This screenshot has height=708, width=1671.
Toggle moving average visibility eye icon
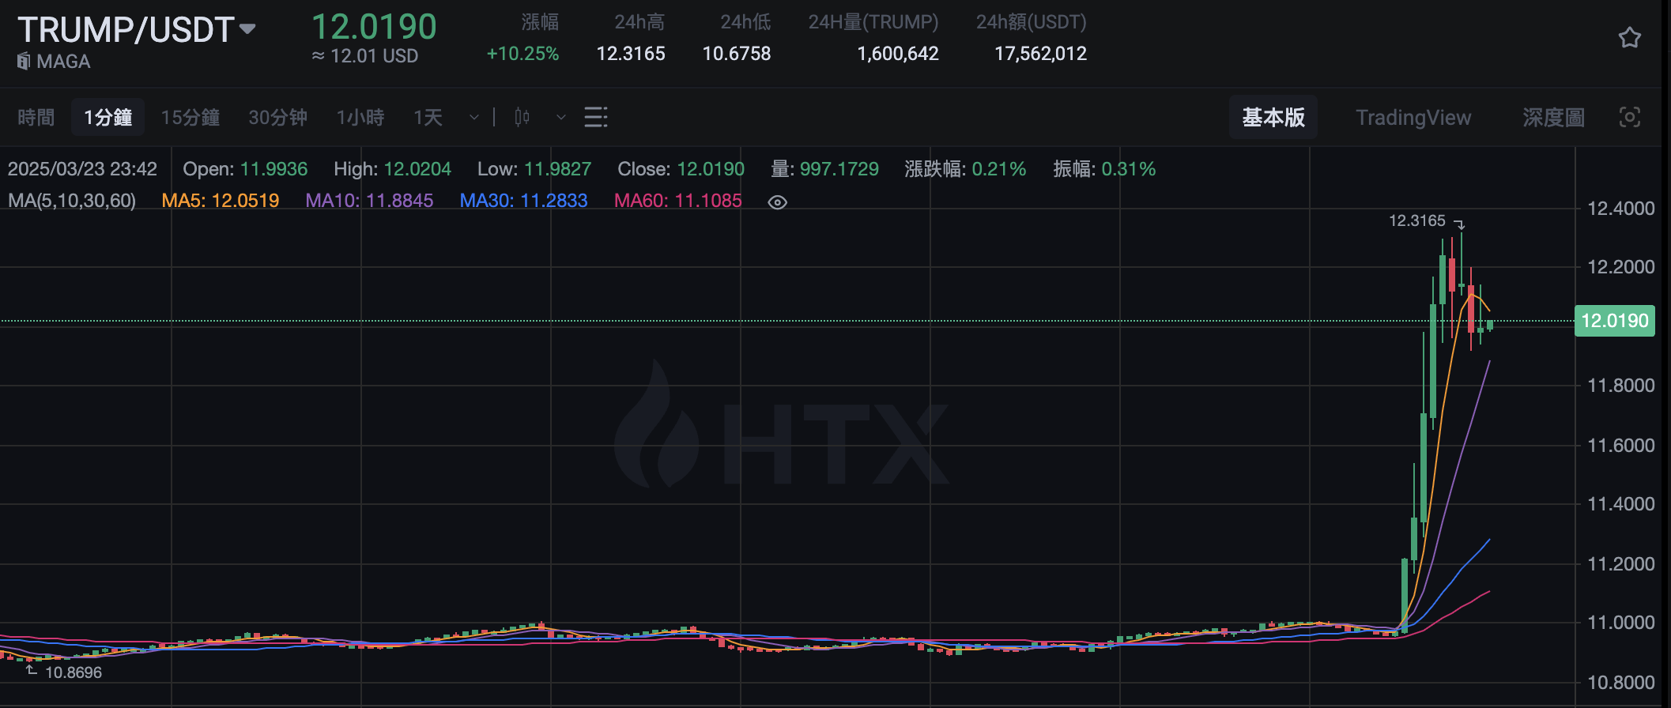pyautogui.click(x=777, y=202)
